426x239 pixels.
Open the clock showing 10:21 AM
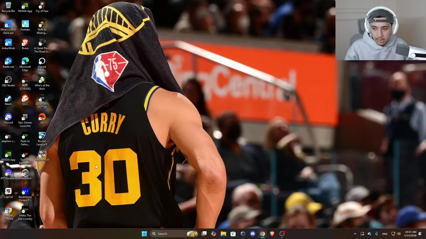point(411,234)
